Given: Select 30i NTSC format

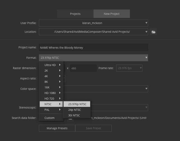Looking at the screenshot, I should click(x=77, y=115).
